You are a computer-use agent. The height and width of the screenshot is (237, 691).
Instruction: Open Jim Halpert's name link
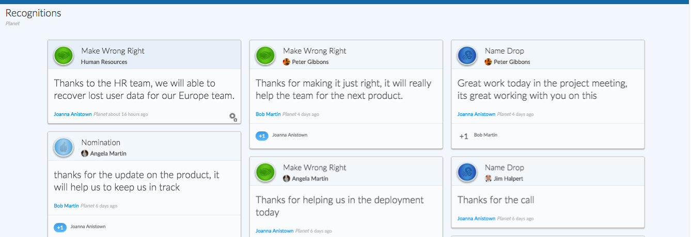(x=508, y=179)
